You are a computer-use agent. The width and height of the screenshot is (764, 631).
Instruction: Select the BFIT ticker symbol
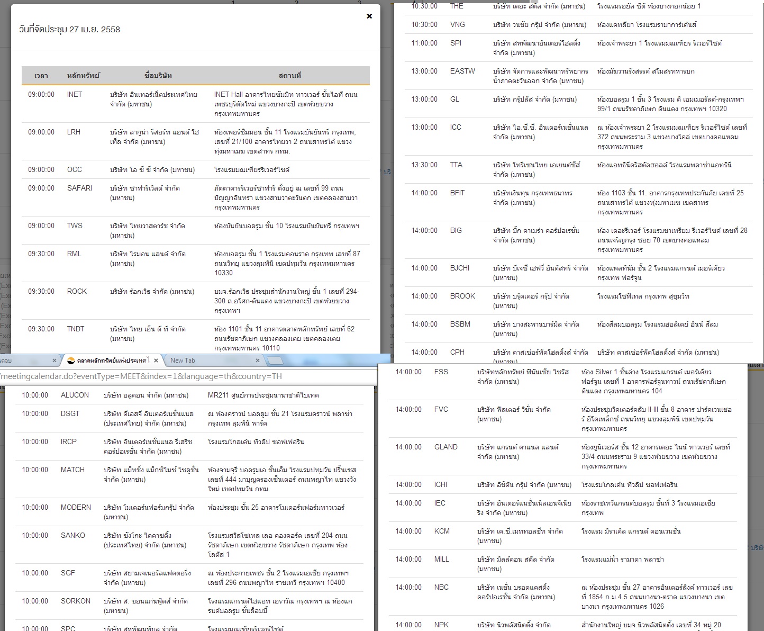(x=457, y=193)
